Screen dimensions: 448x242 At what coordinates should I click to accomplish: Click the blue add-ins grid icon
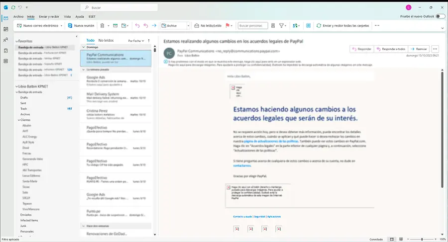(x=308, y=26)
